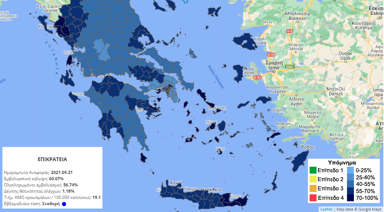Click the 40-55% legend swatch

351,184
